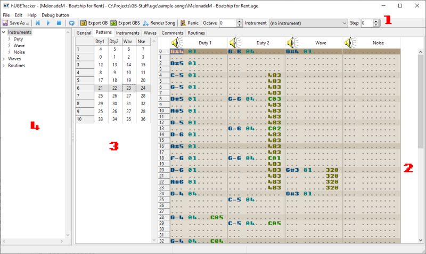
Task: Play song from start icon
Action: [37, 23]
